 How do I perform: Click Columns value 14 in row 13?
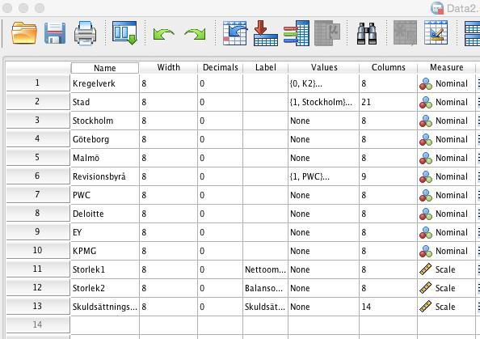tap(388, 307)
